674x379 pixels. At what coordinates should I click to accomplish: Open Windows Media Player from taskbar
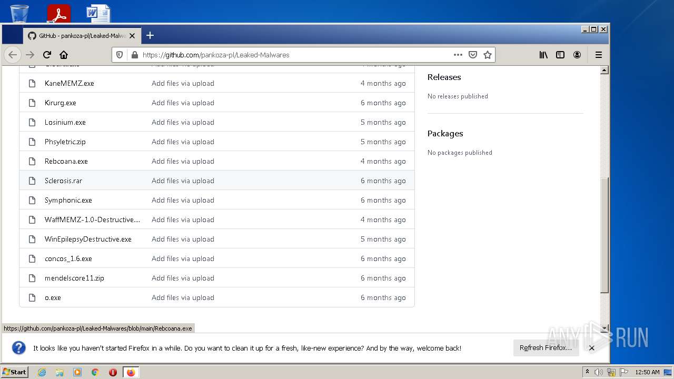click(77, 372)
